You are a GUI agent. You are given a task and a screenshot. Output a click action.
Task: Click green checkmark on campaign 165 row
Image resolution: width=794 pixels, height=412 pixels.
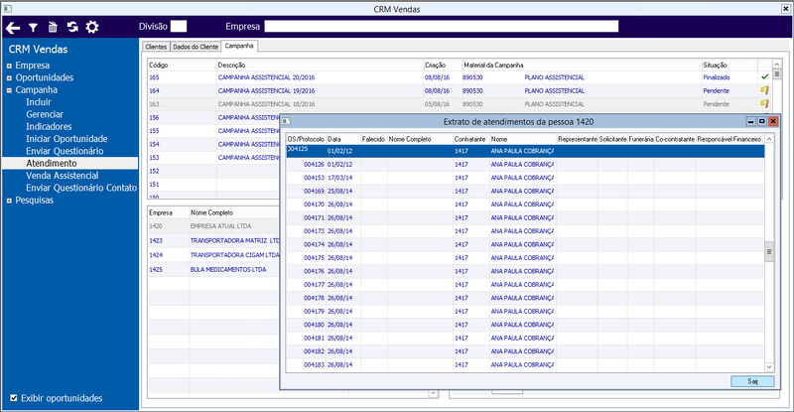(764, 77)
